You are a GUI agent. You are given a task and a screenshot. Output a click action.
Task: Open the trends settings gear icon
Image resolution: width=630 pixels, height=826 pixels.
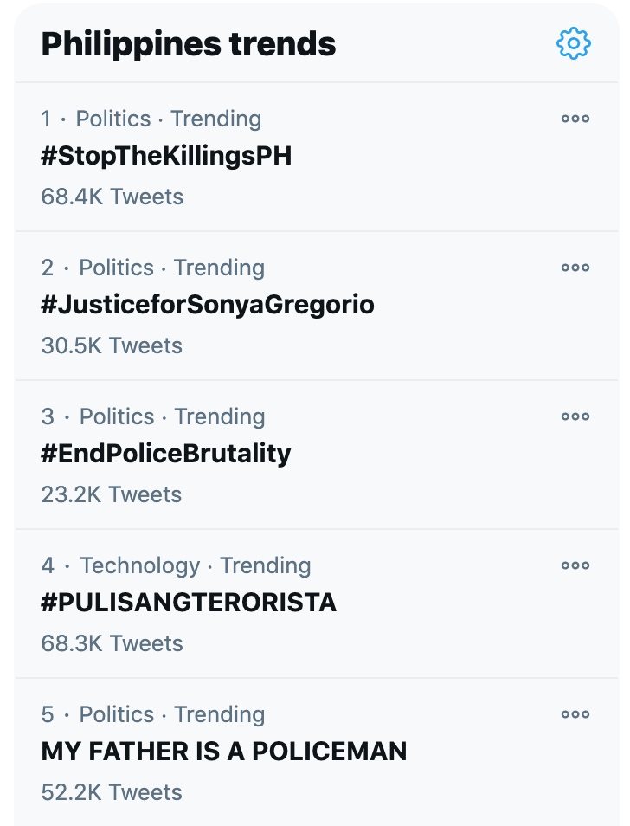[x=573, y=43]
